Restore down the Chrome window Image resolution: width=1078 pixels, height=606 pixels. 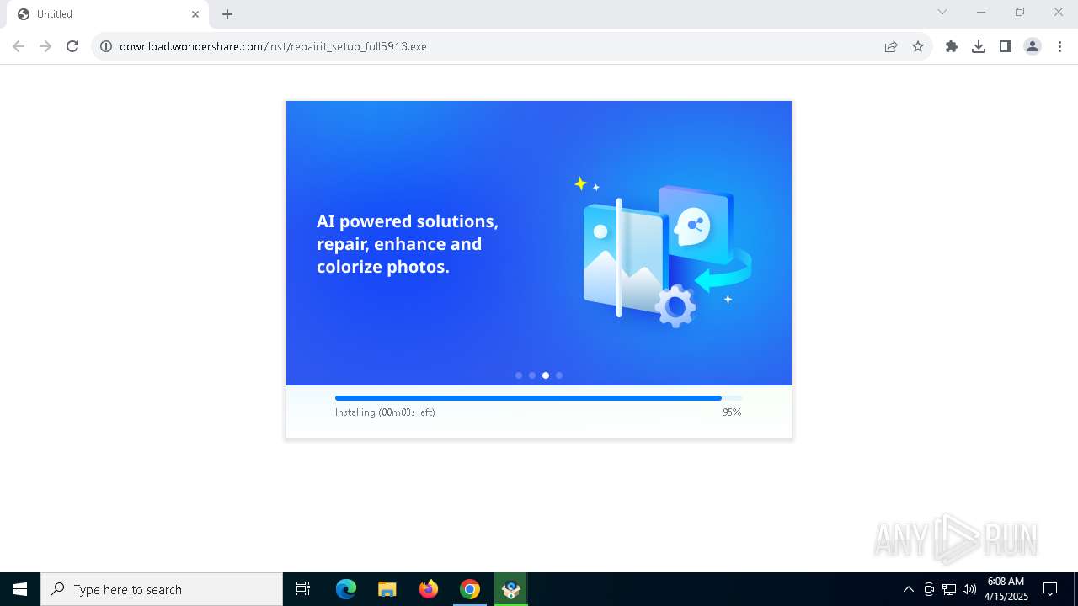1020,12
